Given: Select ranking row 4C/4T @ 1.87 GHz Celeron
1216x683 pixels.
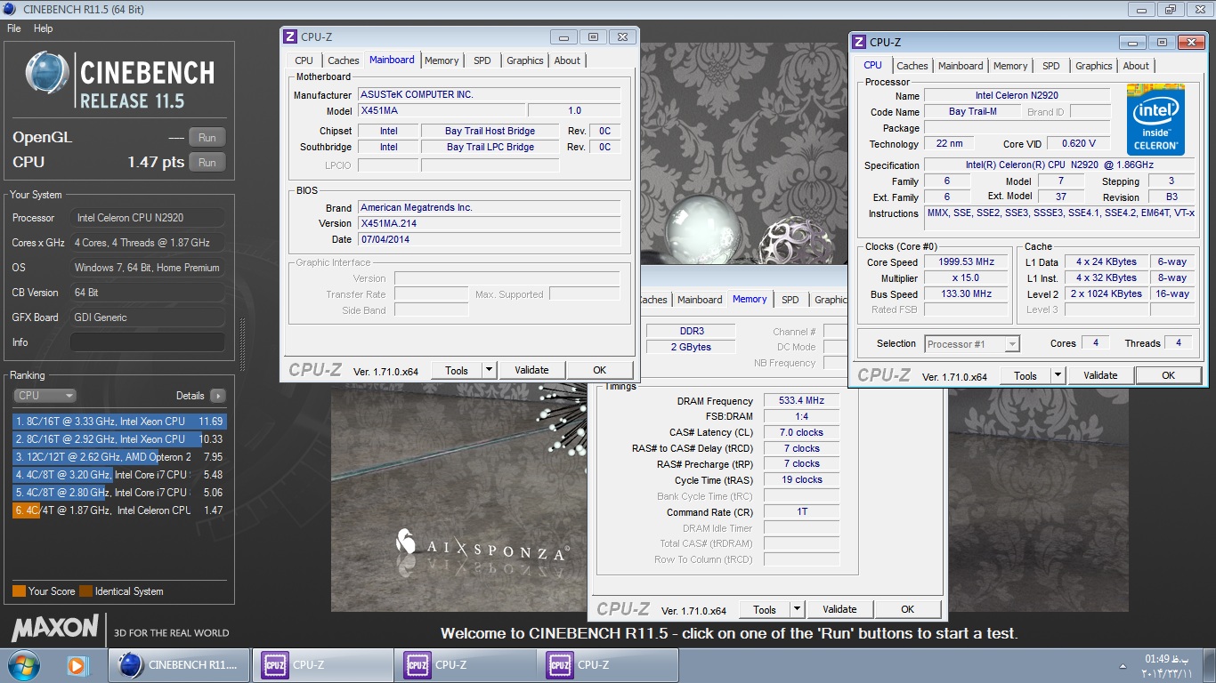Looking at the screenshot, I should coord(119,510).
